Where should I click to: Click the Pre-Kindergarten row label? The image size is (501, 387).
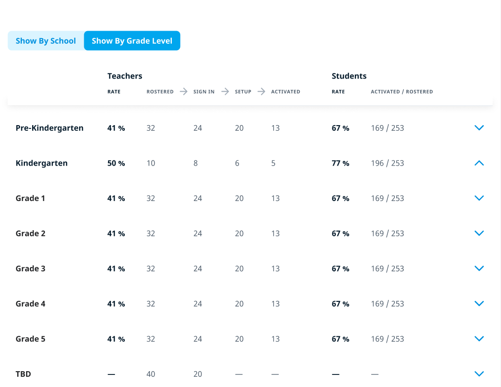(49, 128)
